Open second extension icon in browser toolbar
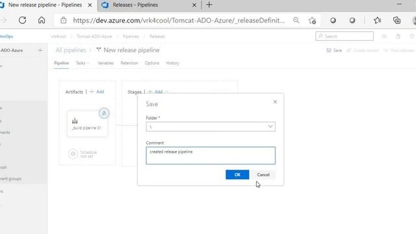416x234 pixels. (x=352, y=20)
